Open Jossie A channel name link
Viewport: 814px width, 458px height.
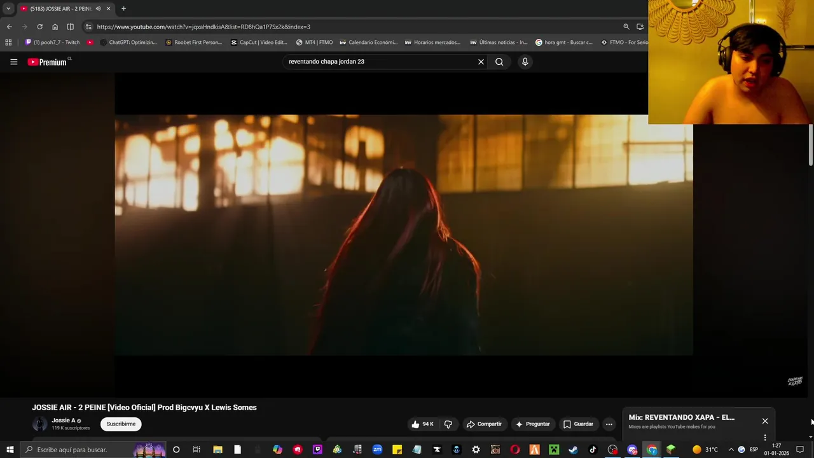[64, 420]
